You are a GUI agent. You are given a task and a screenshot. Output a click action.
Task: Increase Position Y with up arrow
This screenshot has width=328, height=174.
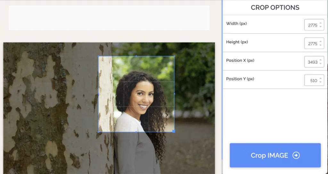(320, 78)
